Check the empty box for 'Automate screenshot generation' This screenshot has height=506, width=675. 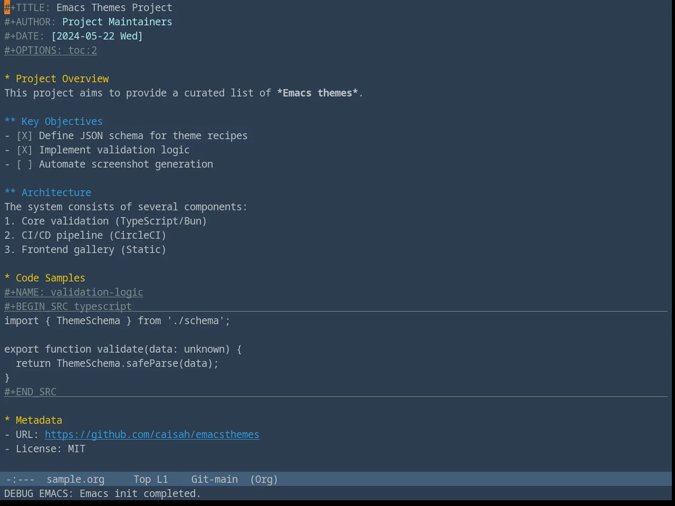pyautogui.click(x=24, y=164)
